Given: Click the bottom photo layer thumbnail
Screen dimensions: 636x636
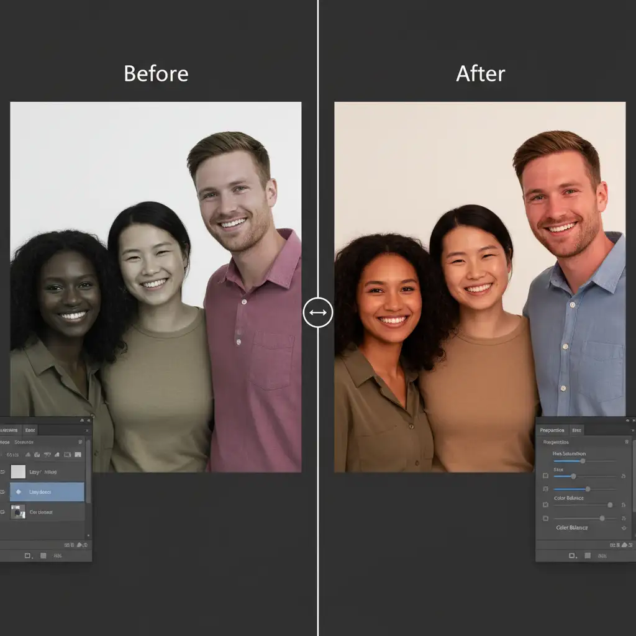Looking at the screenshot, I should point(18,512).
